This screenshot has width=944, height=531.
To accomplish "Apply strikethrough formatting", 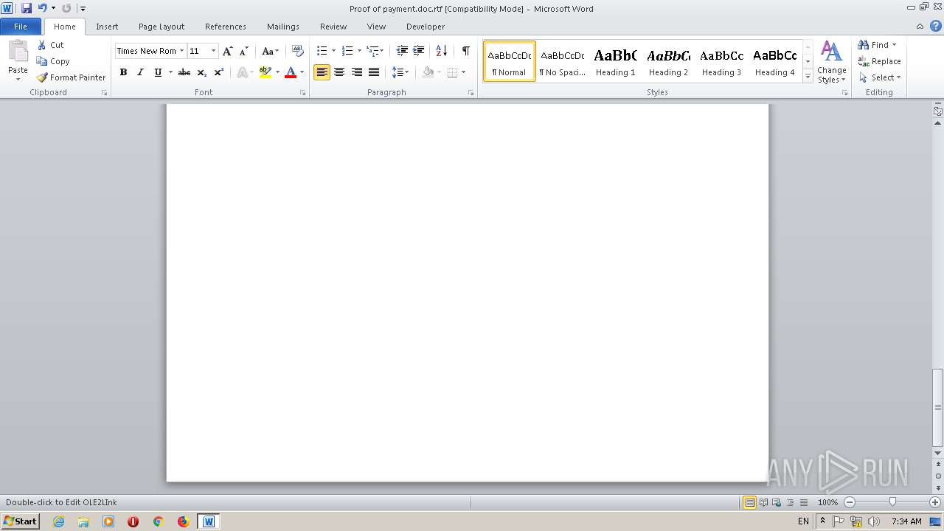I will click(184, 72).
